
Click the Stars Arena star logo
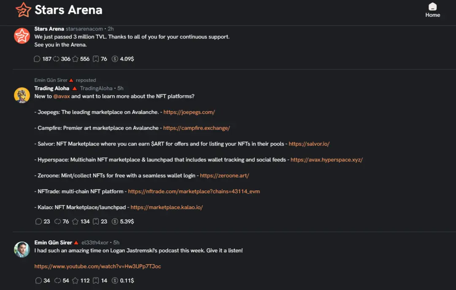(22, 10)
